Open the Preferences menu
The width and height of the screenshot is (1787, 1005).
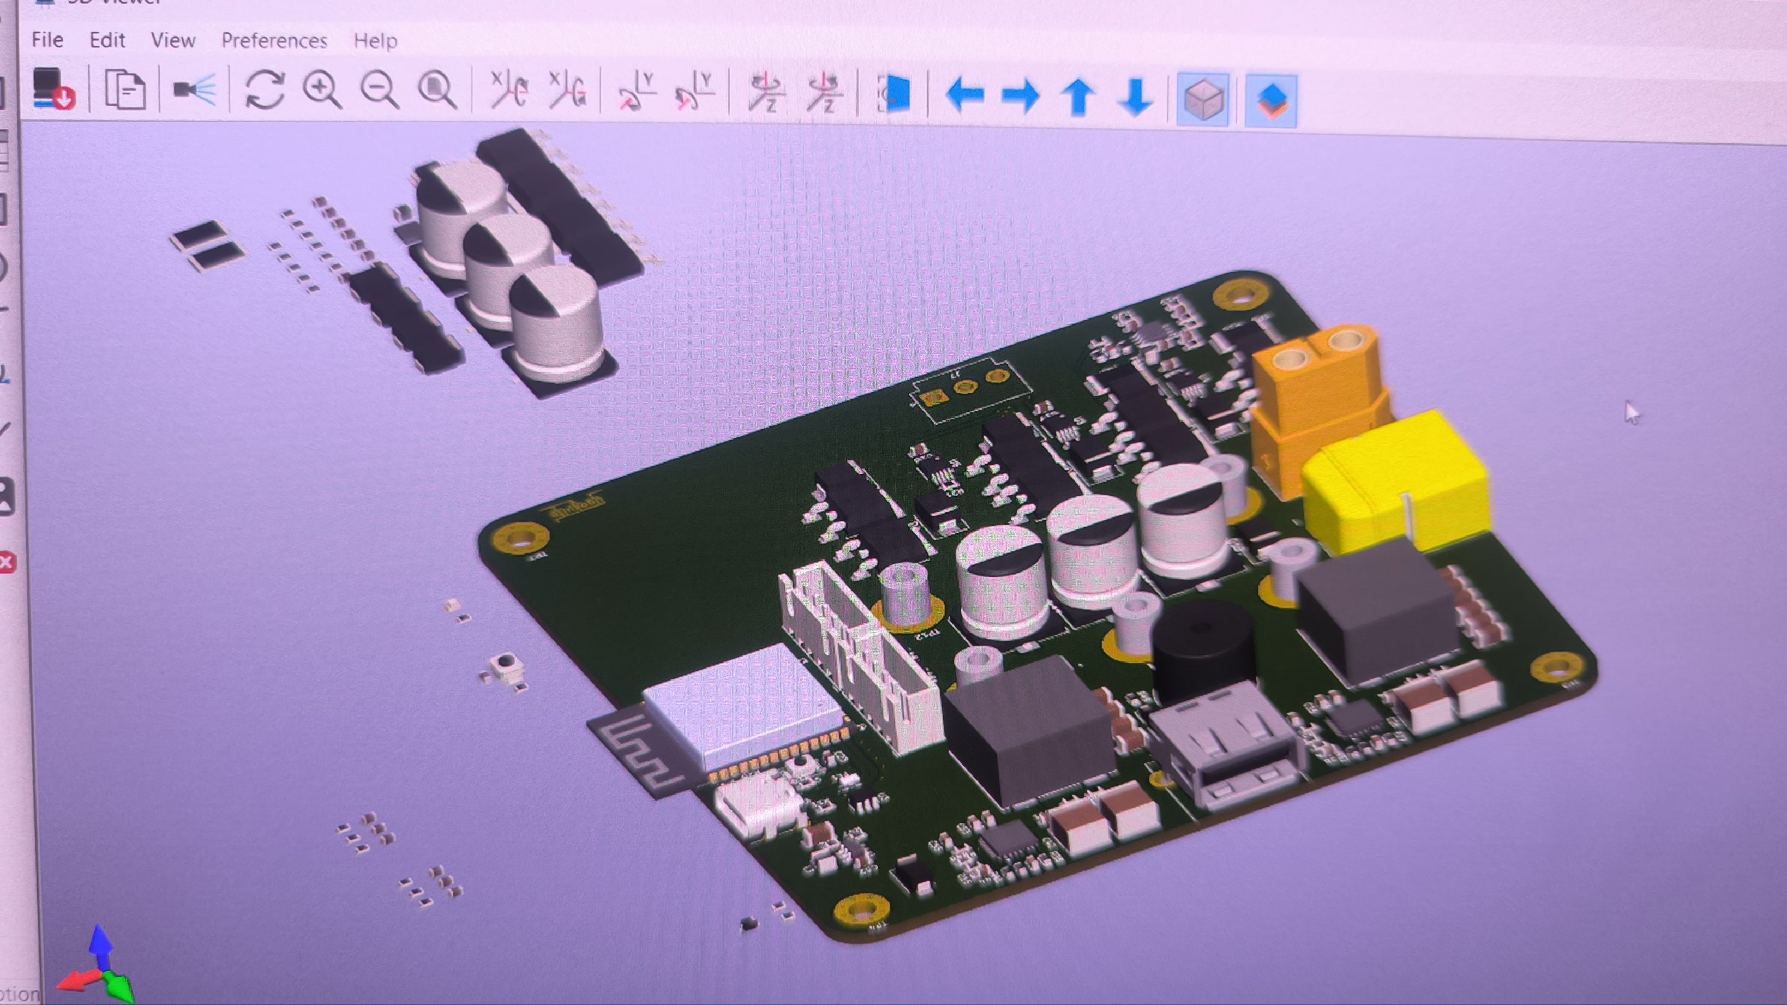tap(274, 41)
